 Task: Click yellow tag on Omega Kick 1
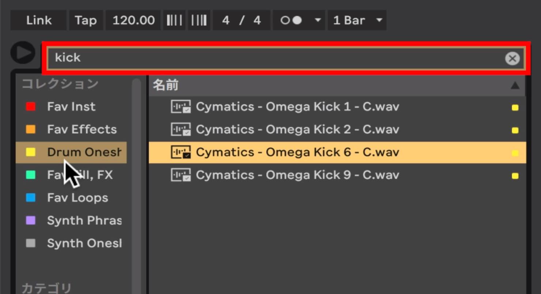pos(515,108)
